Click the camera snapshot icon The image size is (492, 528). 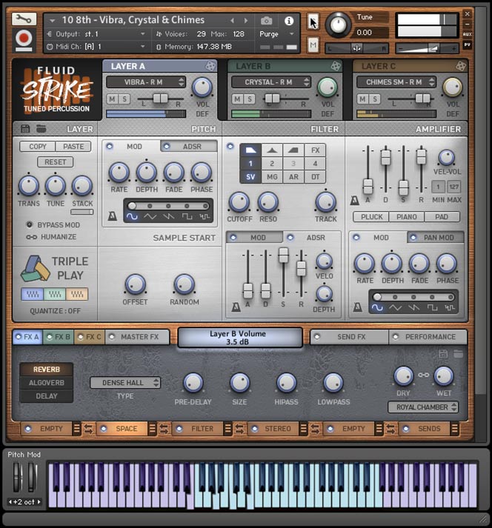[266, 21]
